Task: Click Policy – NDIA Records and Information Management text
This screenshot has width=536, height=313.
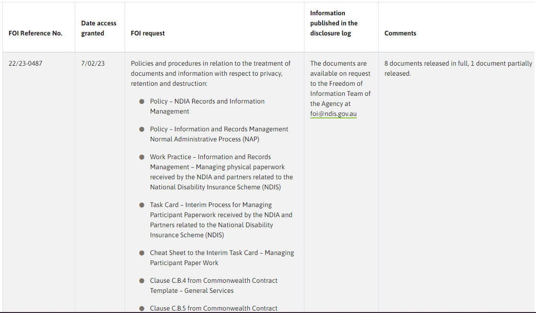Action: (207, 106)
